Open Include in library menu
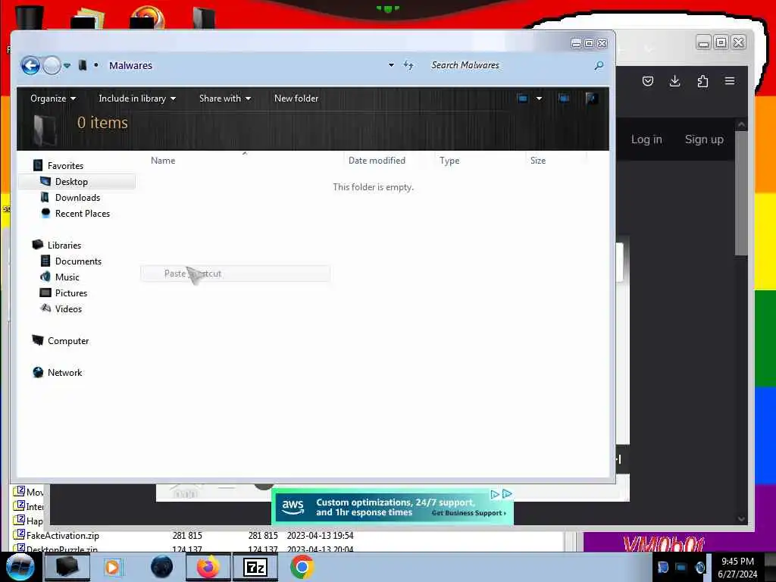The height and width of the screenshot is (582, 776). click(x=137, y=98)
